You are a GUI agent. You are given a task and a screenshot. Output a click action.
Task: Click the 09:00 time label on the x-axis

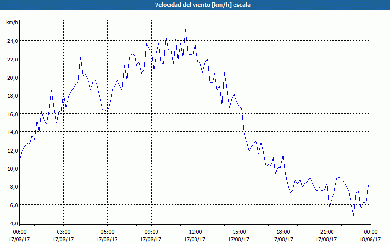pos(151,232)
